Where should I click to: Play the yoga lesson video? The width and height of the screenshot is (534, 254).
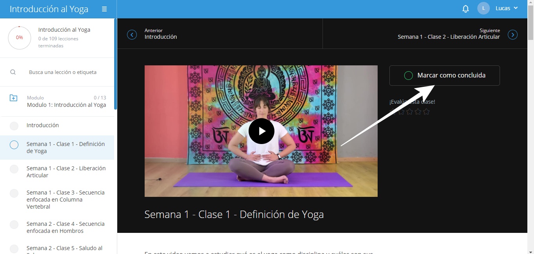(x=261, y=131)
